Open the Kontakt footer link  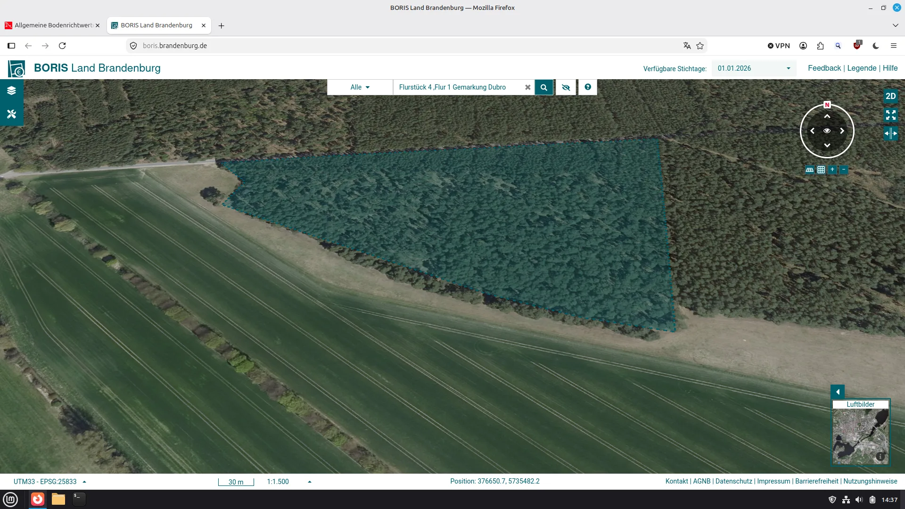[x=676, y=481]
